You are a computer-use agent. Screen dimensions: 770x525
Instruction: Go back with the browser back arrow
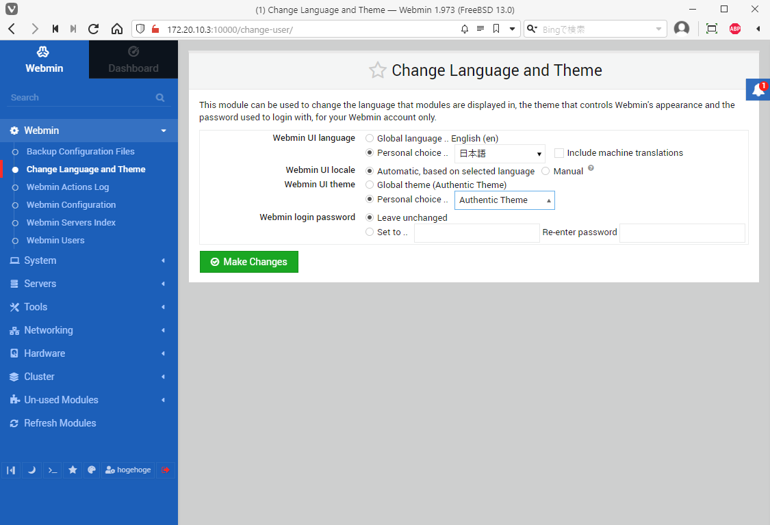click(12, 29)
